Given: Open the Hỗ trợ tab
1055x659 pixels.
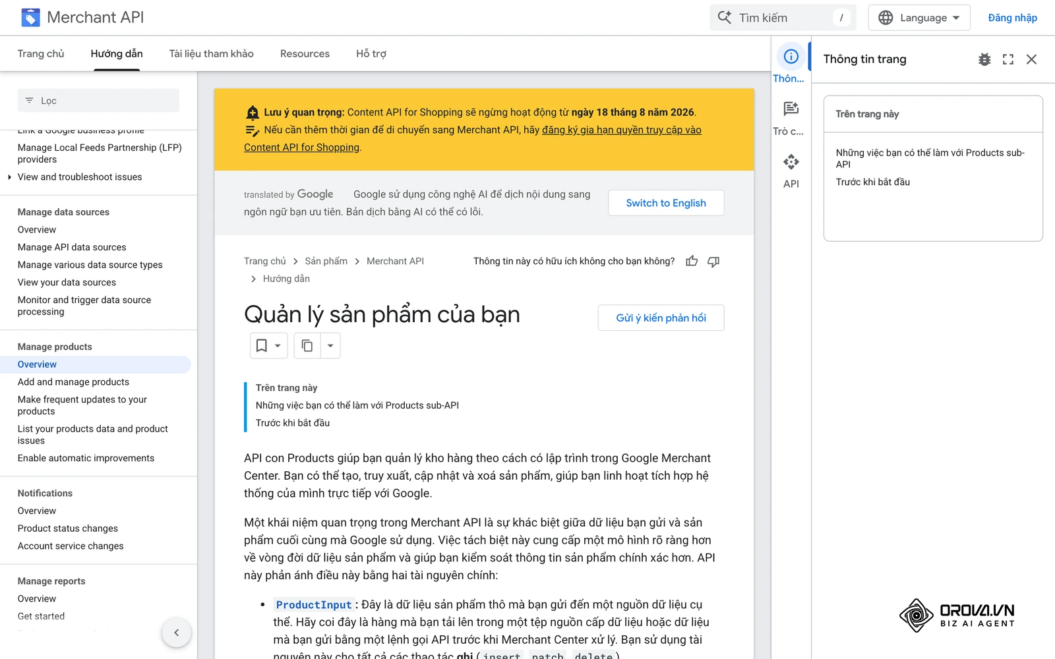Looking at the screenshot, I should [x=371, y=53].
